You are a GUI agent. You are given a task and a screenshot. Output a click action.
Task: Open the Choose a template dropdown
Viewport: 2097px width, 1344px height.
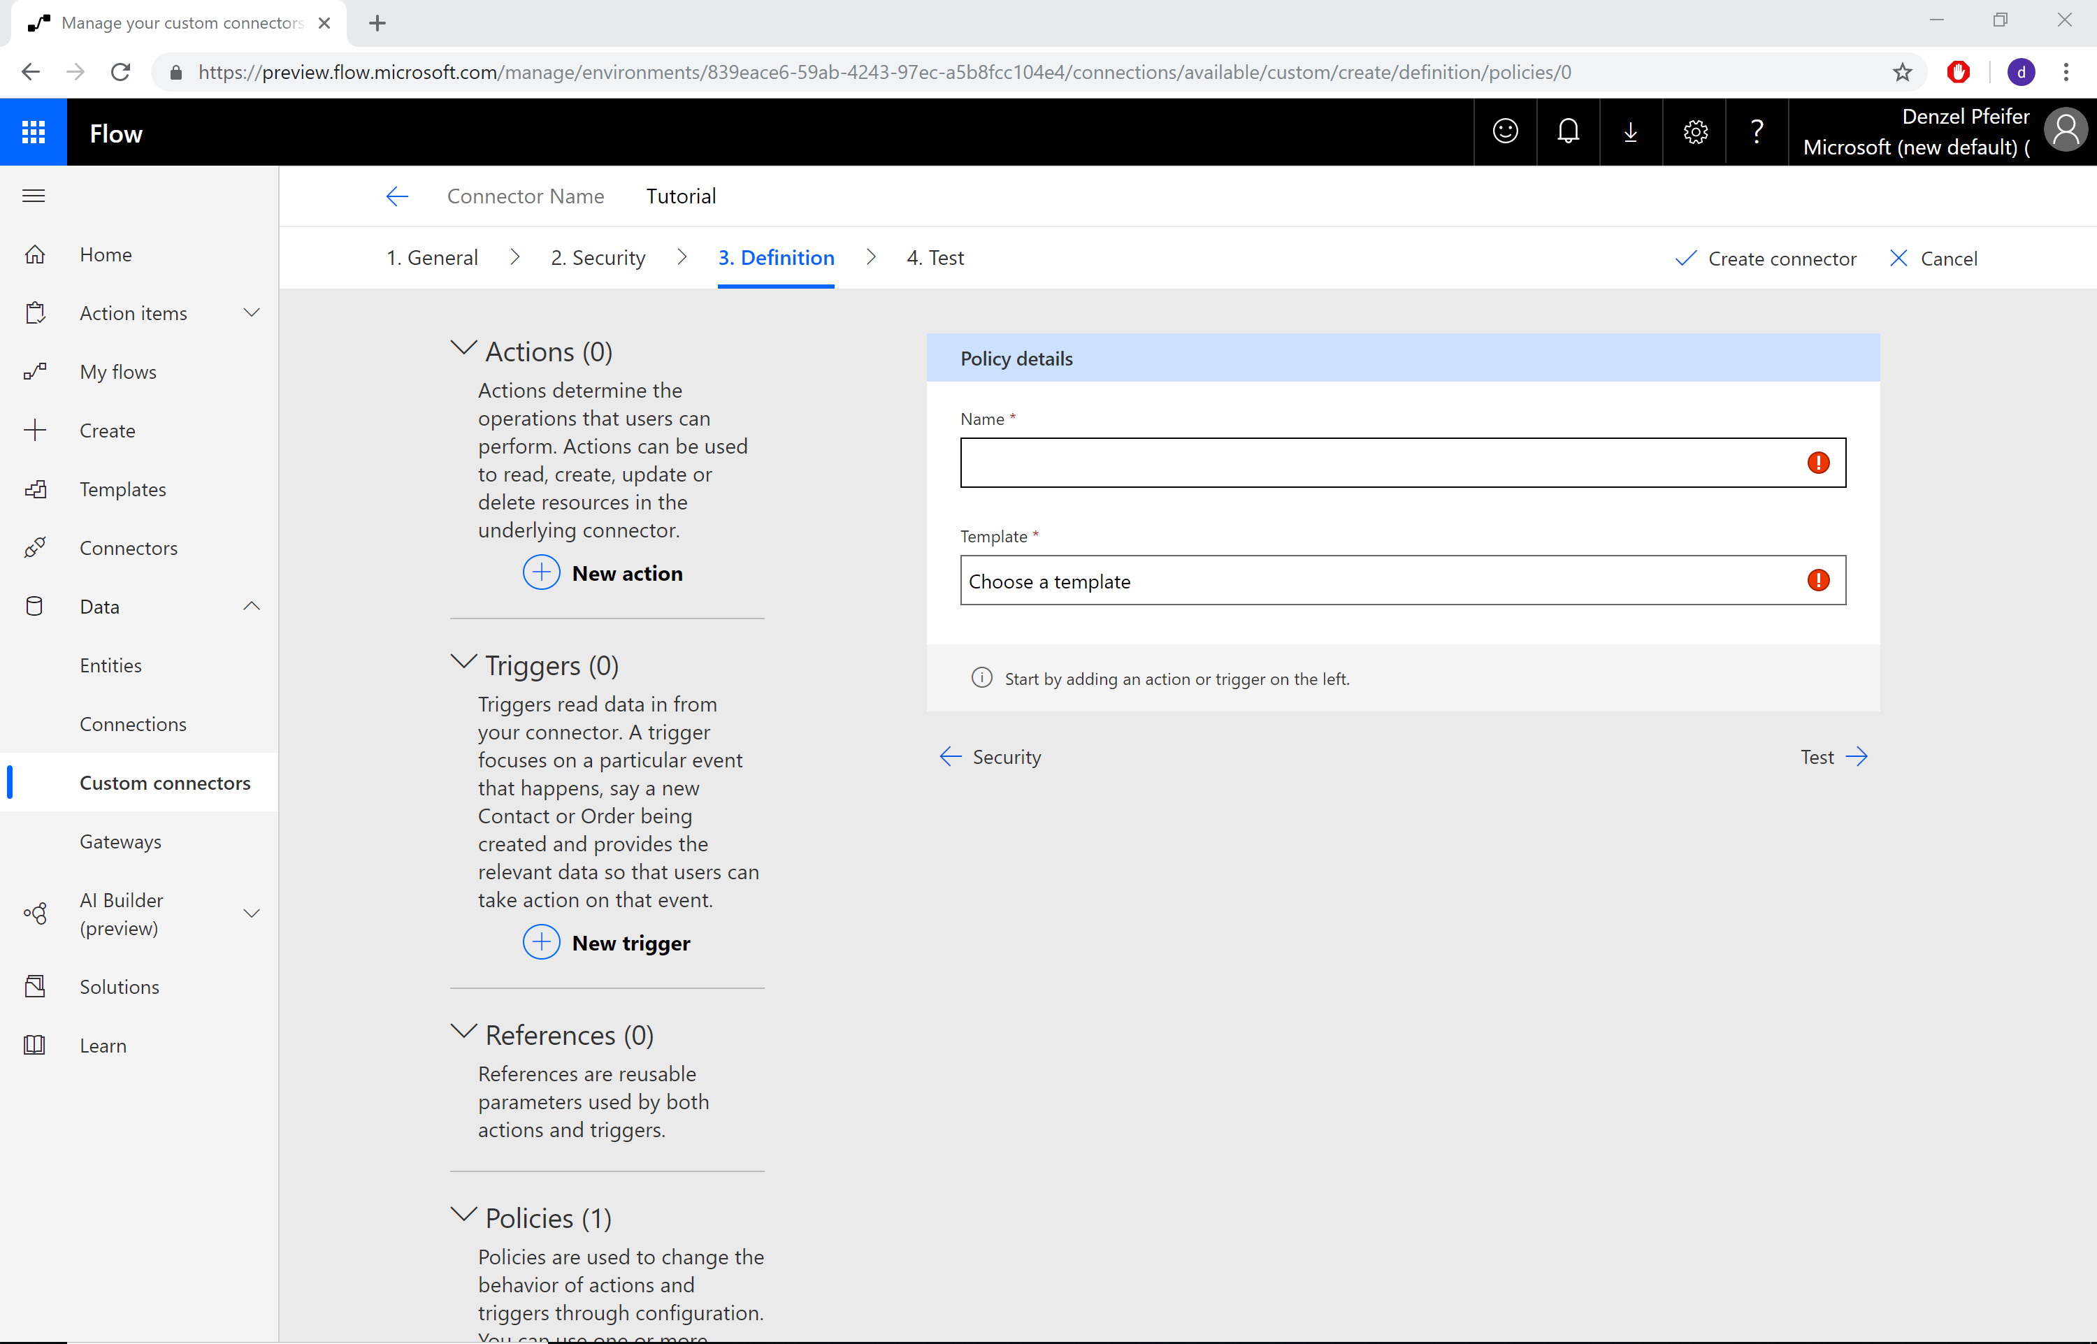pyautogui.click(x=1401, y=579)
